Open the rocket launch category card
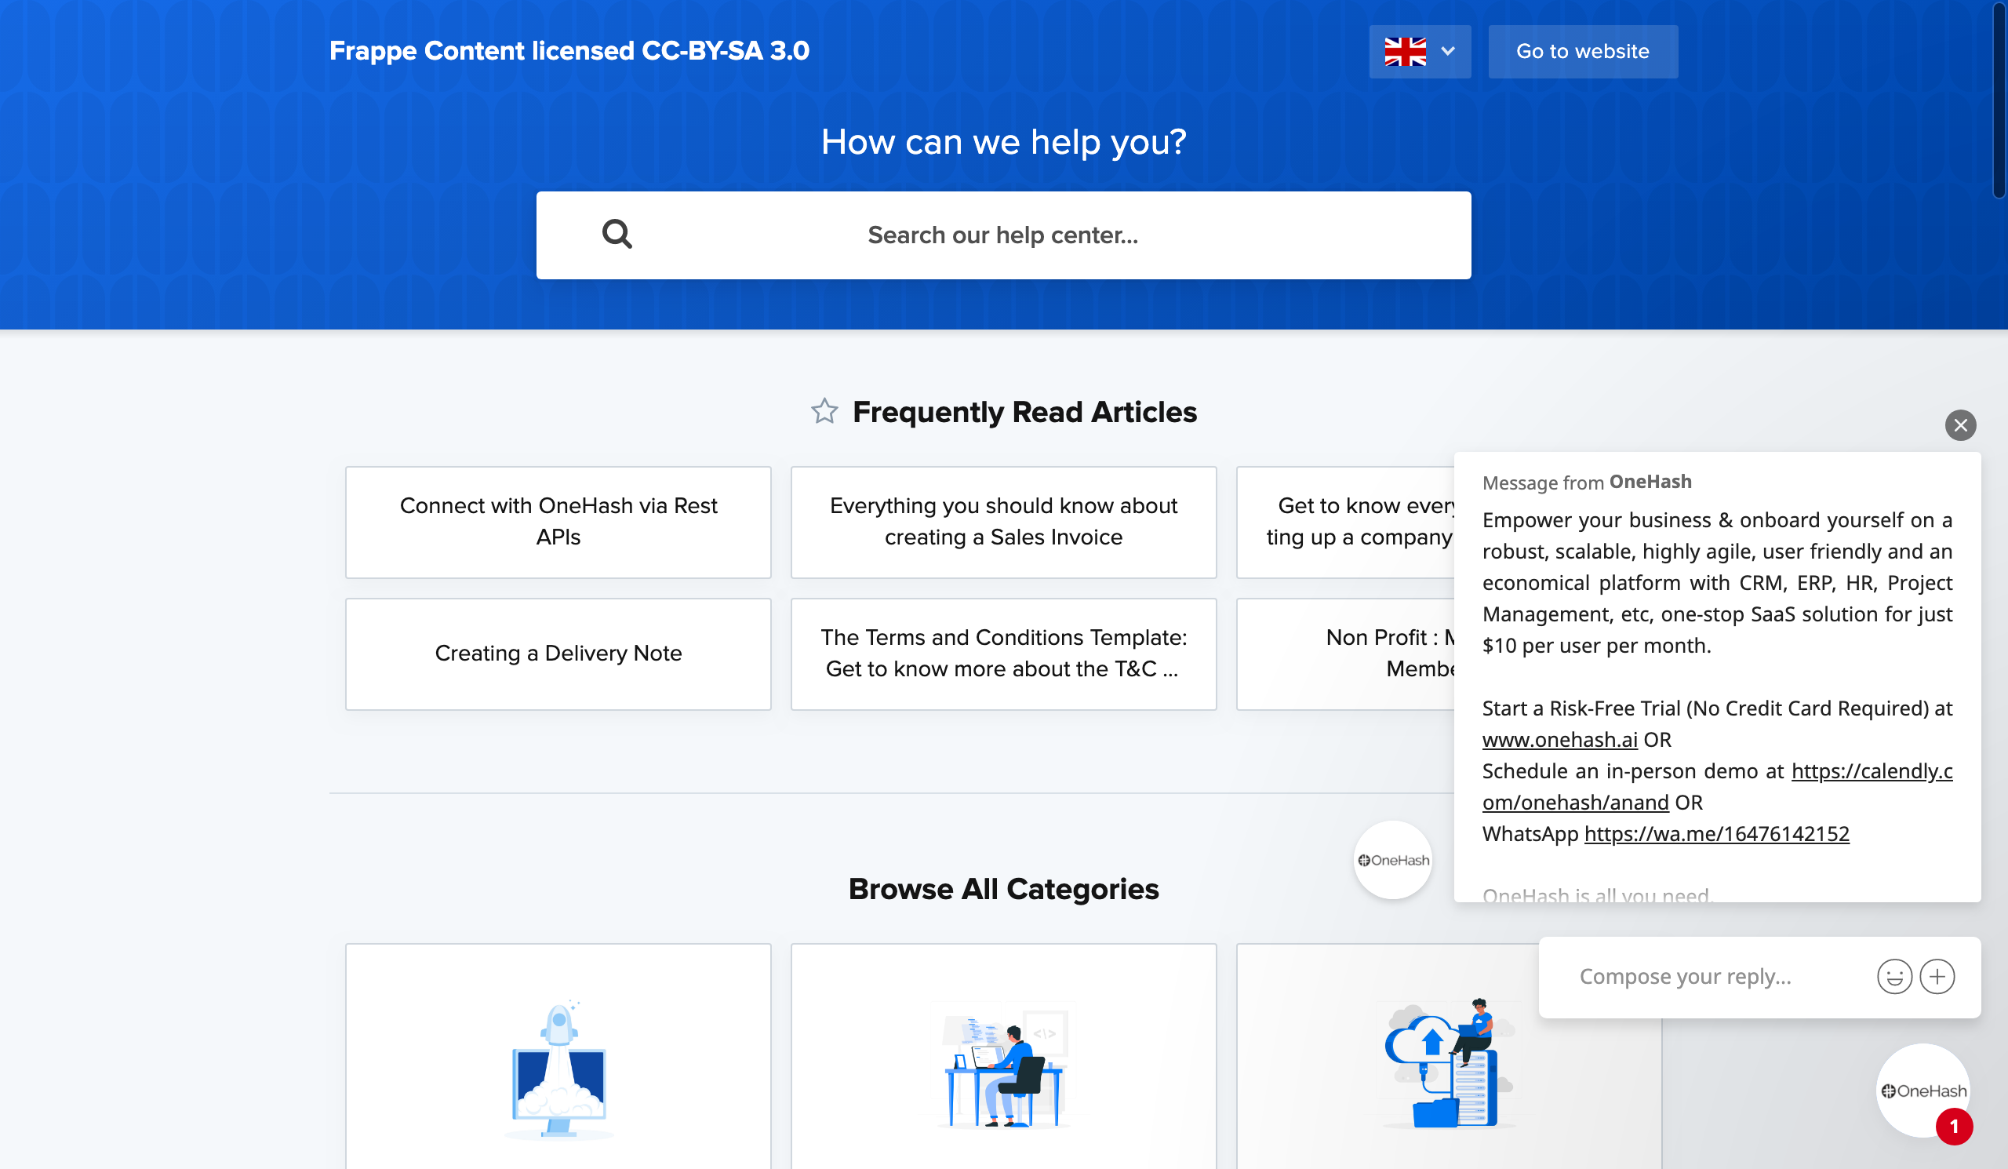 (558, 1056)
